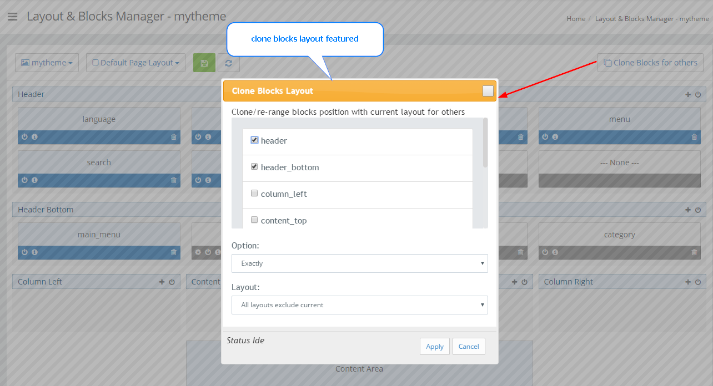The image size is (713, 386).
Task: Click Clone Blocks for others button
Action: 650,63
